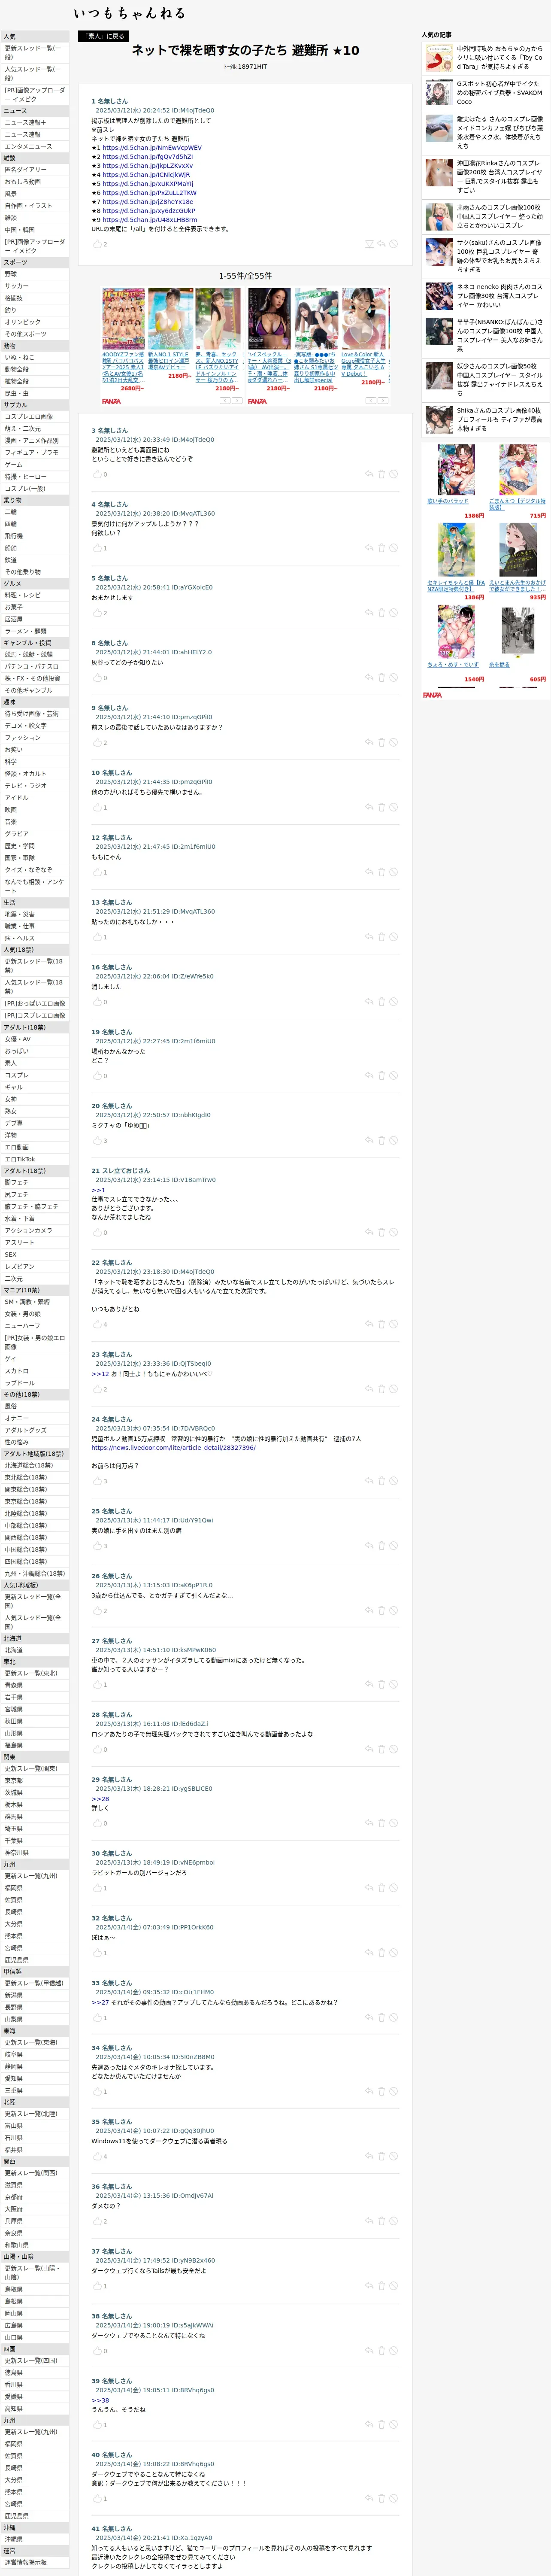Open previous thread link ★5 xUKXPMaYIj
Screen dimensions: 551x2576
147,184
